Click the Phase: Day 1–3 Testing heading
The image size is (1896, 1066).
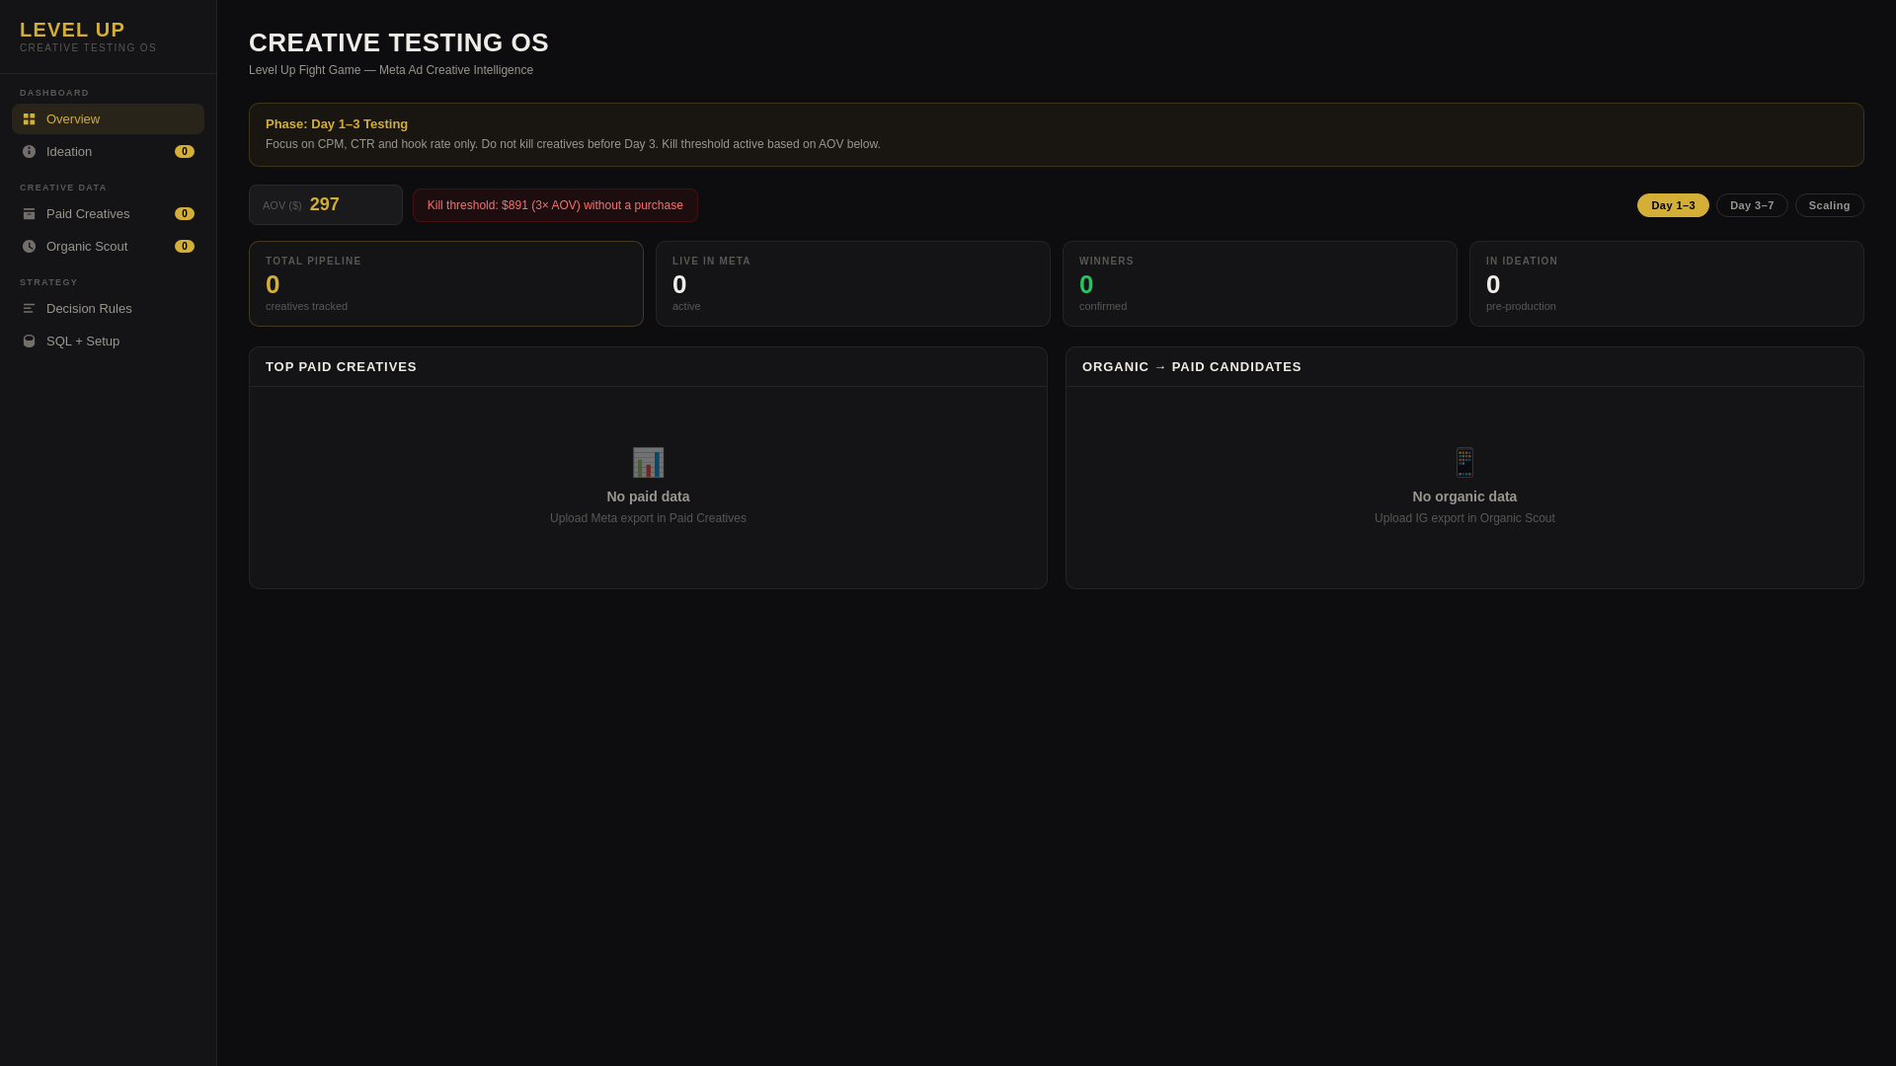[337, 124]
